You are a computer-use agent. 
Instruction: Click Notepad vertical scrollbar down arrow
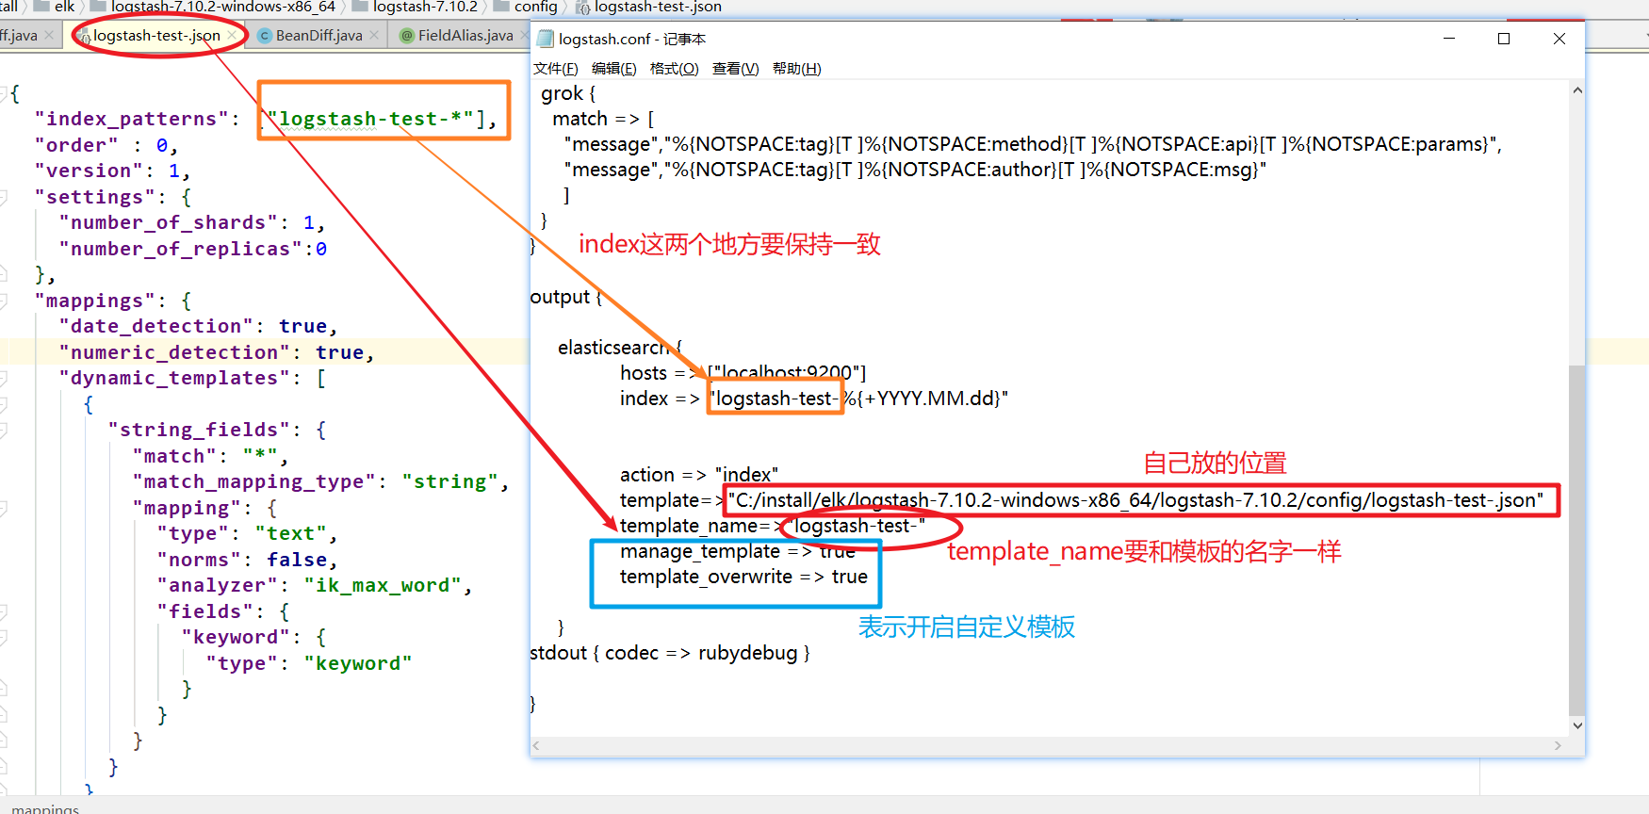[1577, 725]
